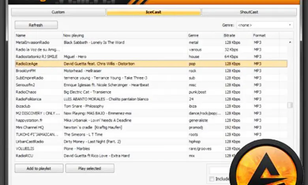The width and height of the screenshot is (308, 185).
Task: Switch to the Custom tab
Action: point(58,12)
